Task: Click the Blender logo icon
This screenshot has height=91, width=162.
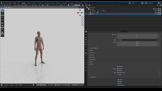Action: coord(2,3)
